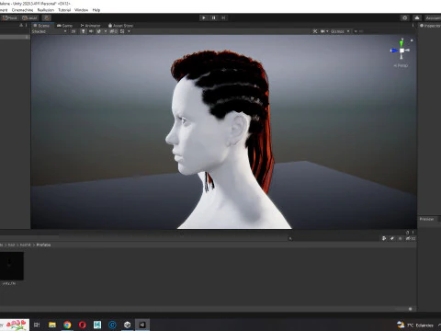Image resolution: width=441 pixels, height=331 pixels.
Task: Open the Scene view more options menu
Action: [x=413, y=26]
